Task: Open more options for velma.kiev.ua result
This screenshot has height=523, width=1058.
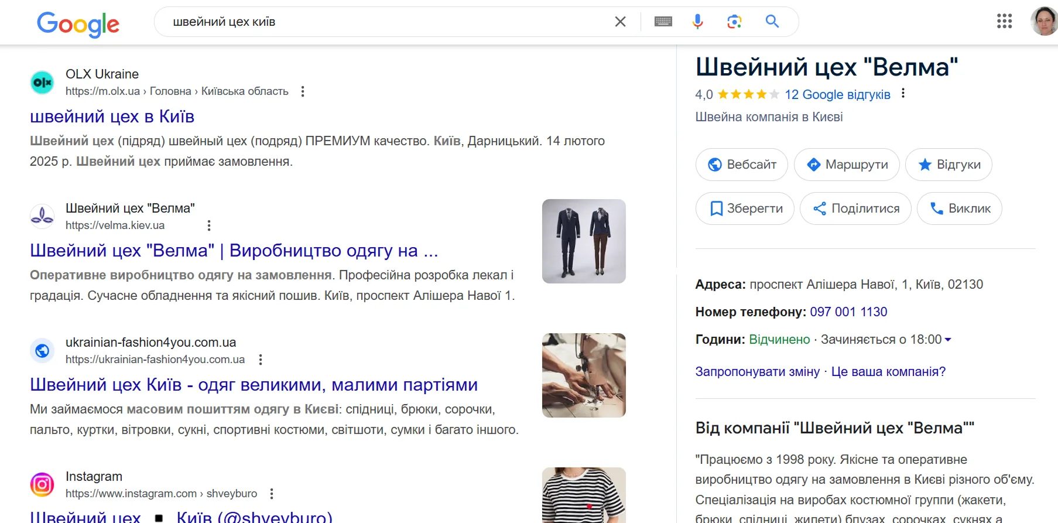Action: point(209,225)
